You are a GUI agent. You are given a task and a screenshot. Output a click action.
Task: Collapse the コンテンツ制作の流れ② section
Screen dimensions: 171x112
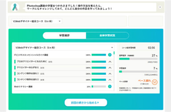[x=110, y=80]
